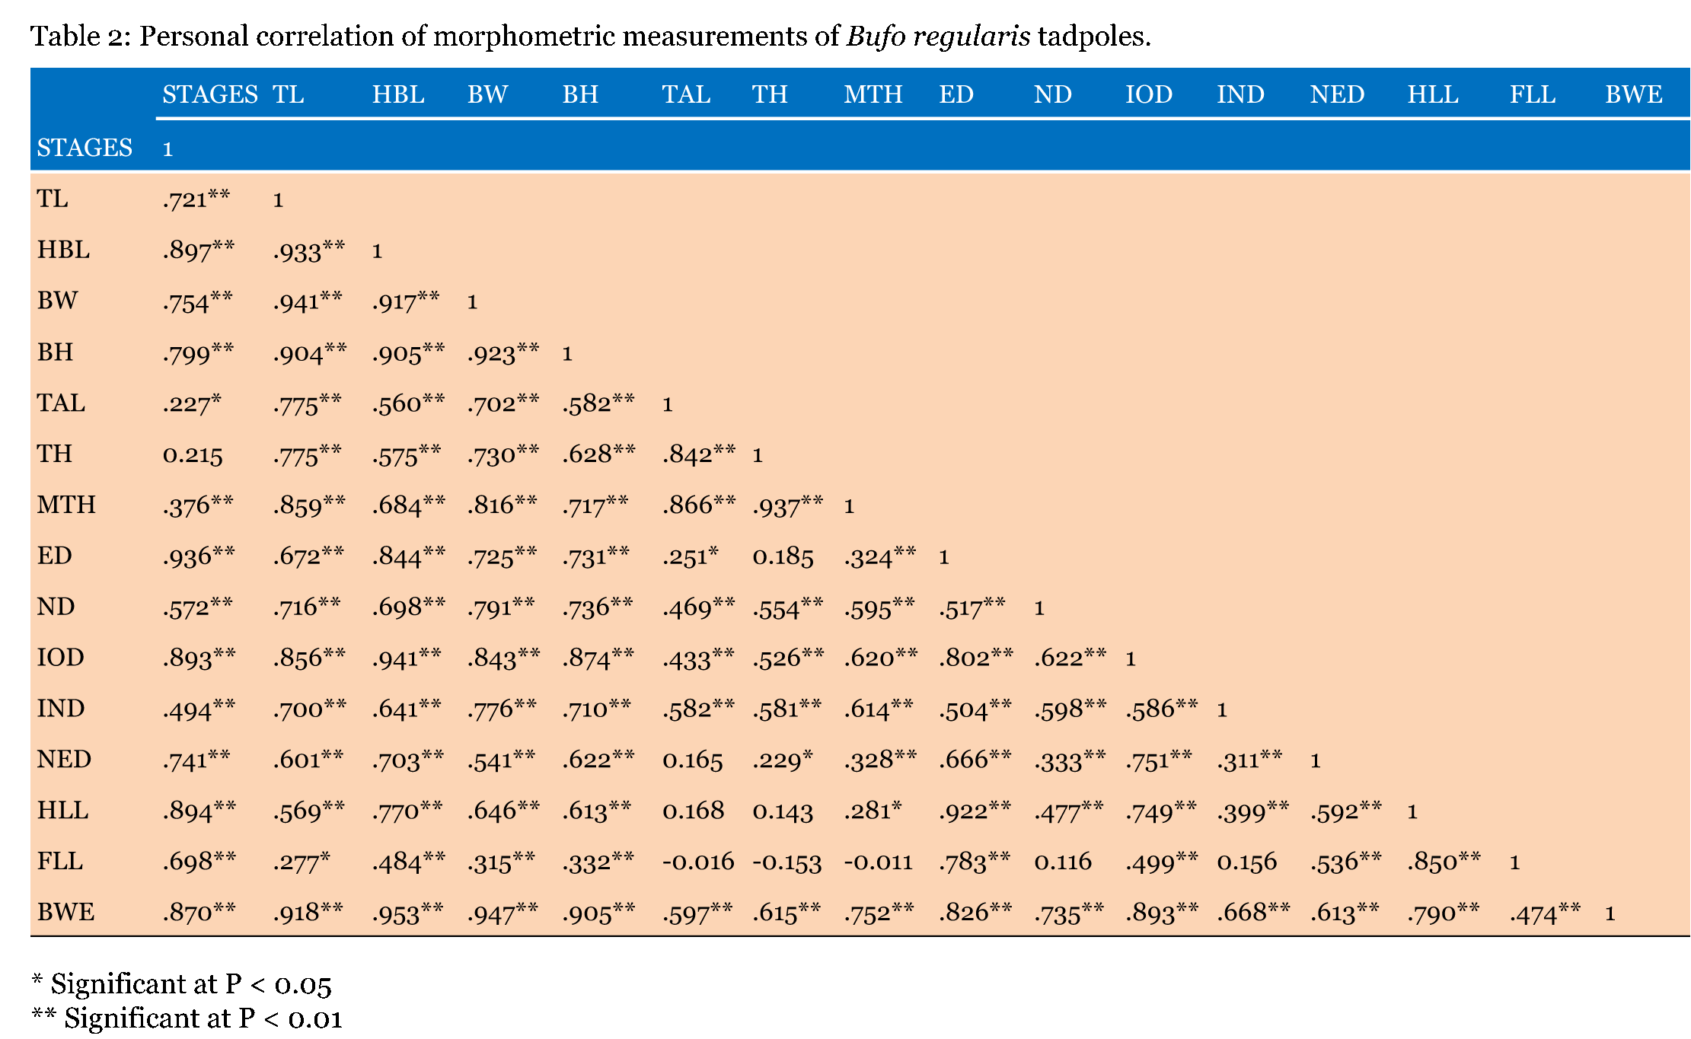Click the 'Significant at P < 0.01' footnote
Viewport: 1691px width, 1039px height.
(187, 1018)
